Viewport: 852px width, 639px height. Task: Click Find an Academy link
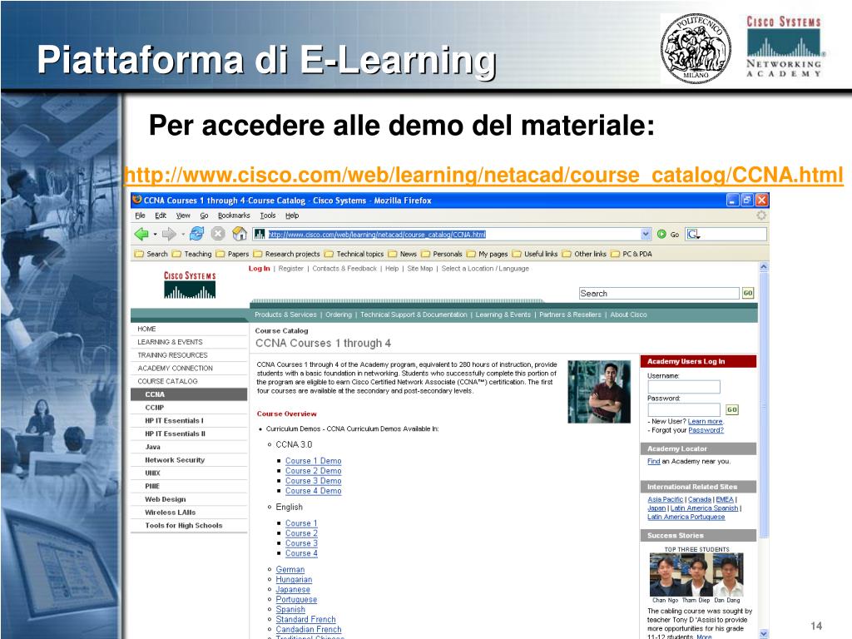point(654,461)
